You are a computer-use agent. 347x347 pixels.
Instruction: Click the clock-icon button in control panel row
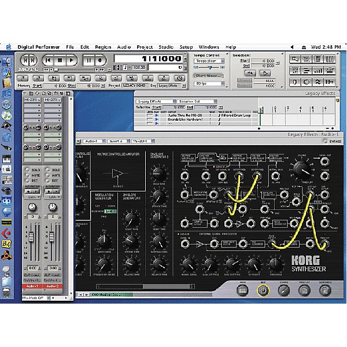pyautogui.click(x=179, y=78)
